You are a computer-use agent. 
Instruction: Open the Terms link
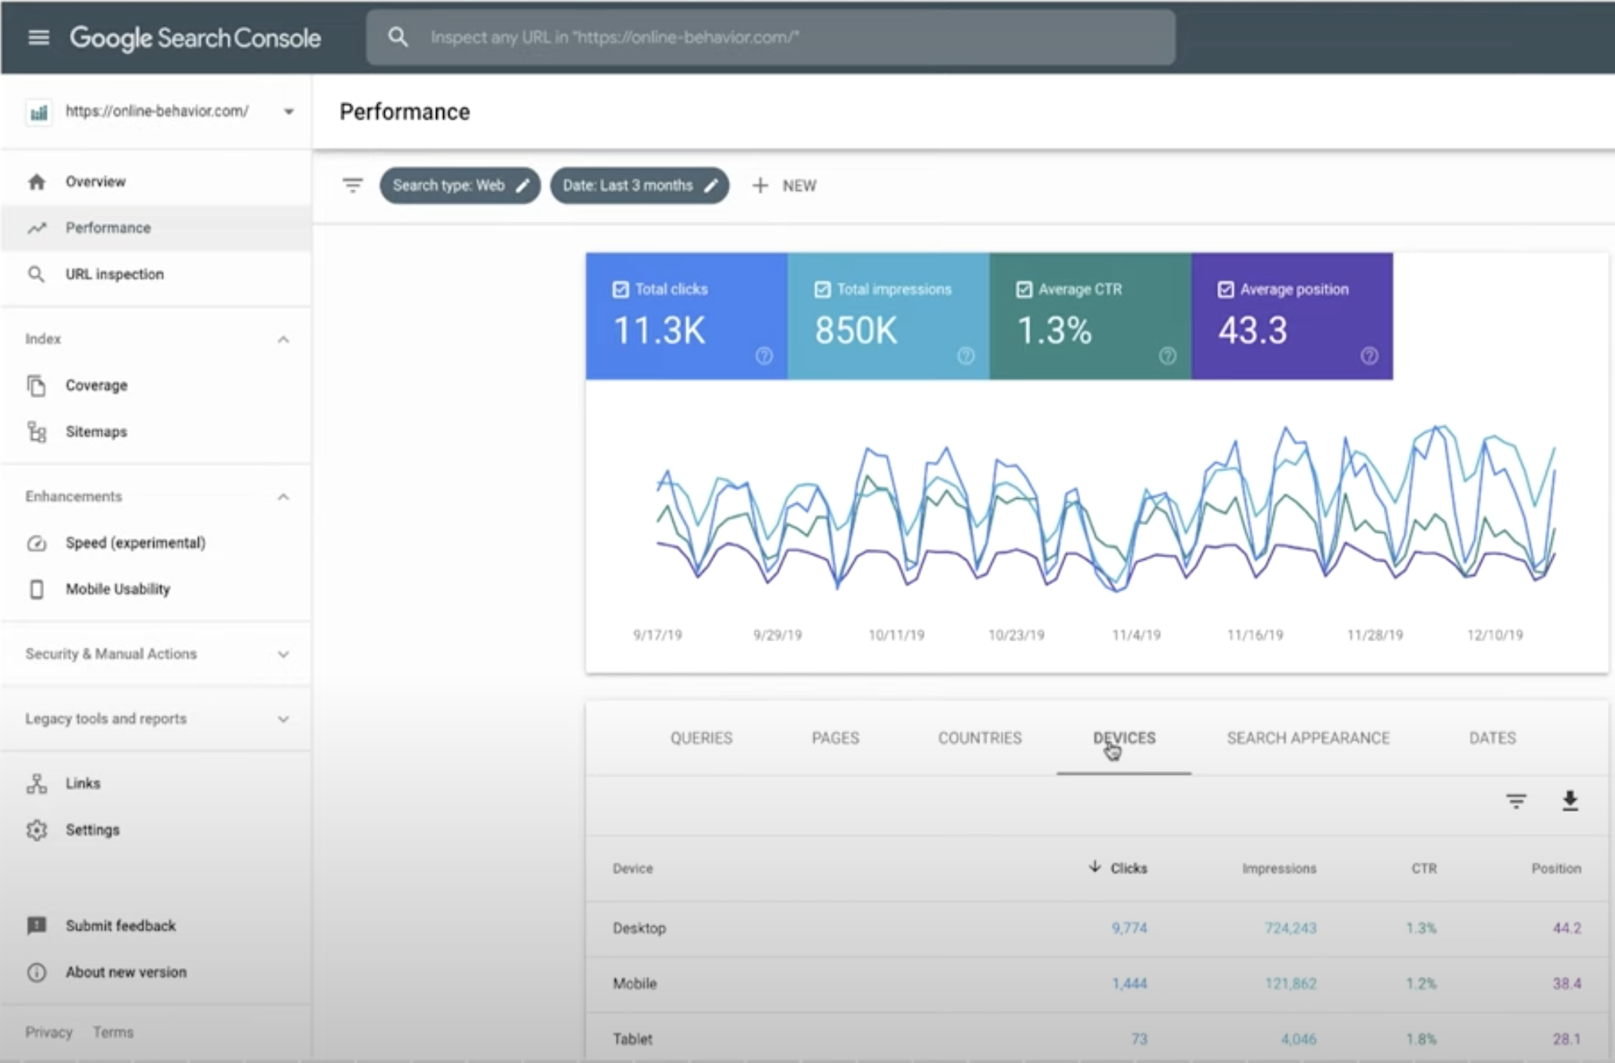[x=113, y=1033]
